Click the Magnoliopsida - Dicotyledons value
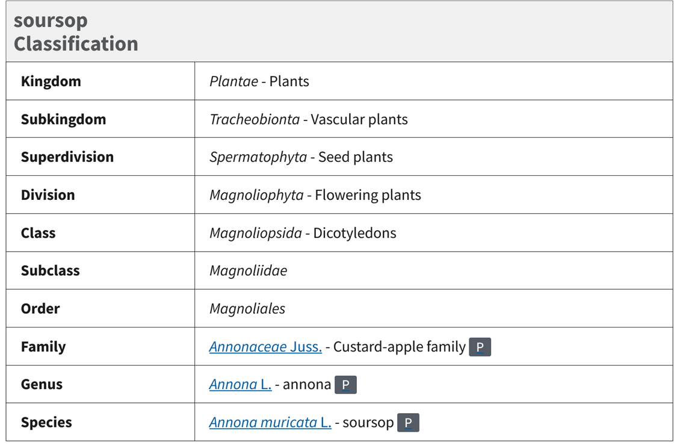This screenshot has width=677, height=445. pyautogui.click(x=303, y=234)
